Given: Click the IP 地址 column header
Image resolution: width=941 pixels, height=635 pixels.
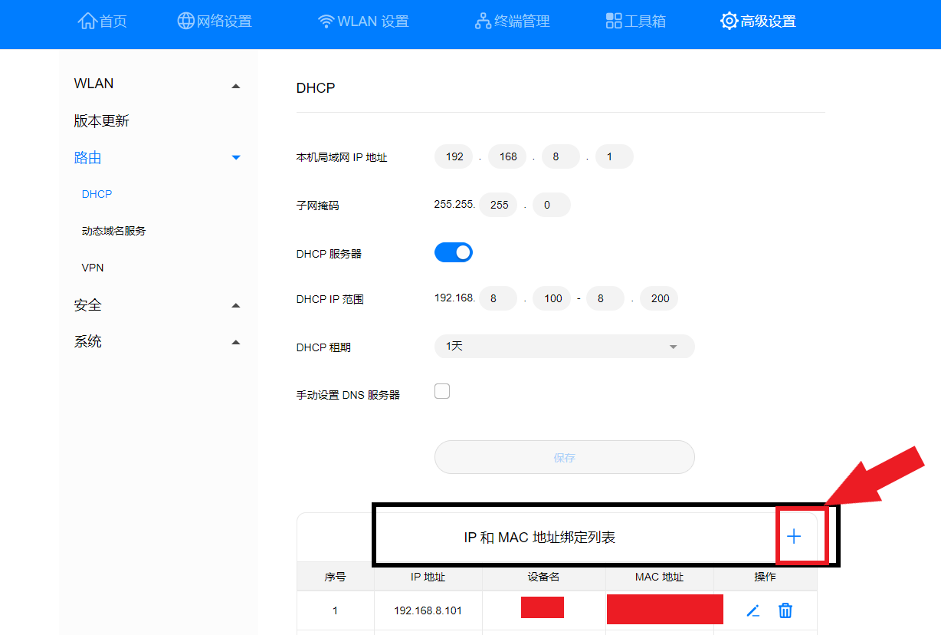Looking at the screenshot, I should tap(428, 577).
